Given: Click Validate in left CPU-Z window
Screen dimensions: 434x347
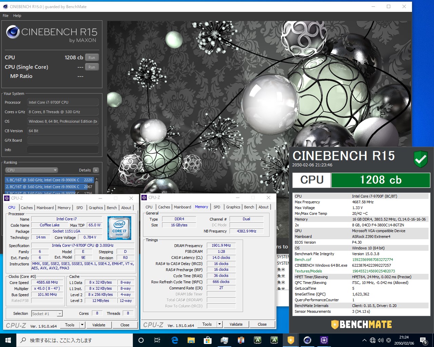Looking at the screenshot, I should 99,325.
